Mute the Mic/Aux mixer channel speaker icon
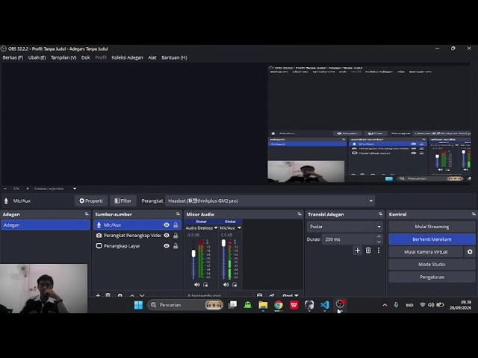 [x=226, y=285]
